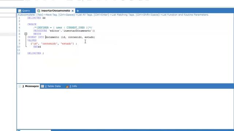The height and width of the screenshot is (131, 234).
Task: Click the DELIMITER $$ text on line 1
Action: 37,18
